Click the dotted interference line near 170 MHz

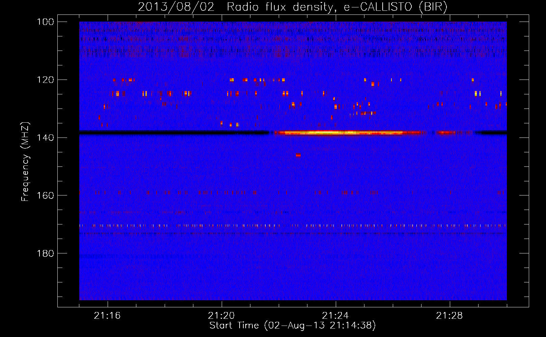293,225
